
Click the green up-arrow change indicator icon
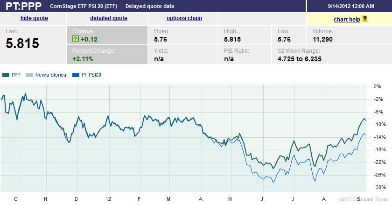(x=76, y=39)
